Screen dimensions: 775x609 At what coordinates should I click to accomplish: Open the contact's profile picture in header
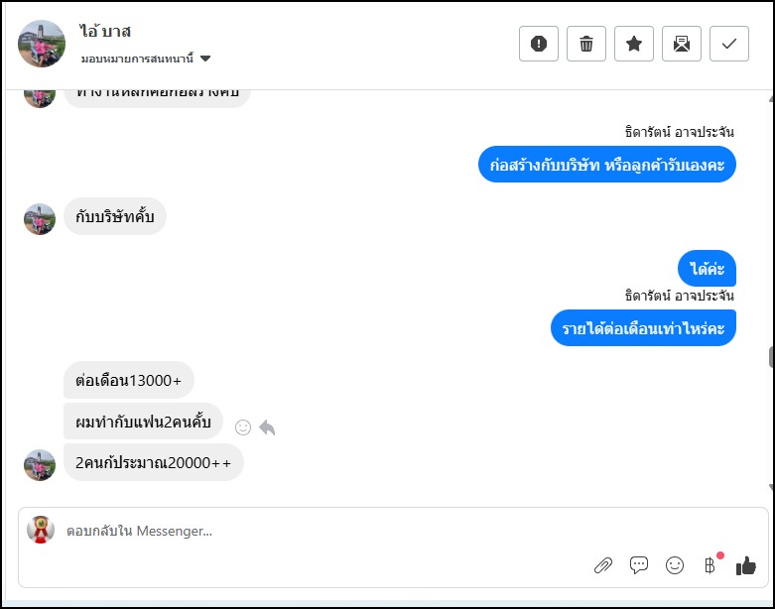point(42,44)
